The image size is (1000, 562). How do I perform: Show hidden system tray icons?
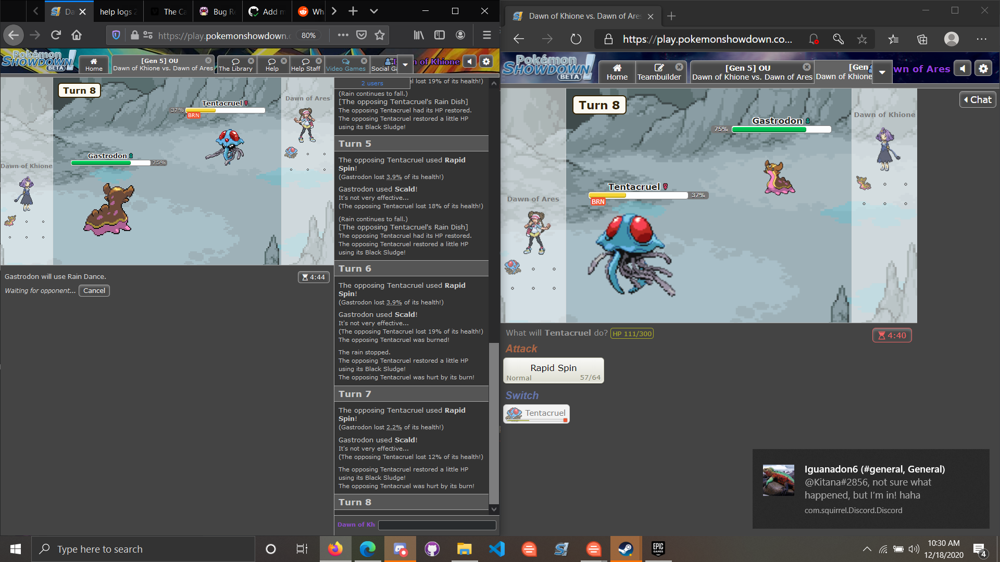click(867, 549)
